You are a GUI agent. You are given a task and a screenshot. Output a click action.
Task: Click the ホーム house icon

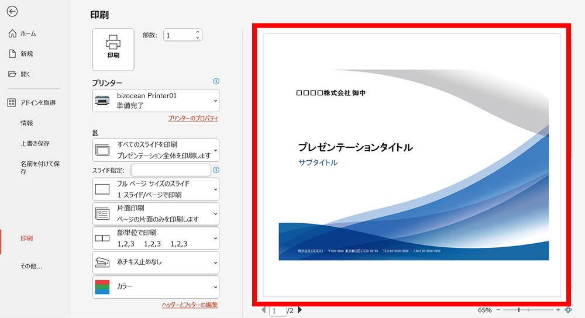coord(12,33)
